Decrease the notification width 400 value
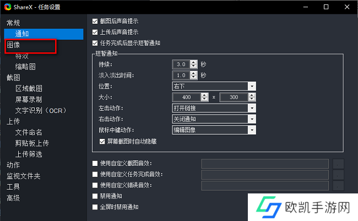Screen dimensions: 358x221 pos(204,99)
